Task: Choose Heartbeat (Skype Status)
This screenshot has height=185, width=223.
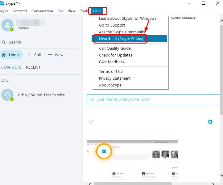Action: point(130,39)
